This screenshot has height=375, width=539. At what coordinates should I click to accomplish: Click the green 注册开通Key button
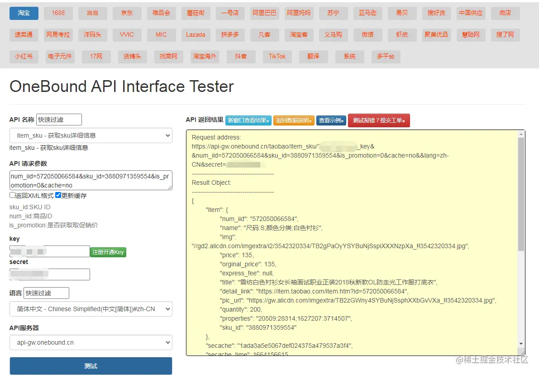(108, 252)
